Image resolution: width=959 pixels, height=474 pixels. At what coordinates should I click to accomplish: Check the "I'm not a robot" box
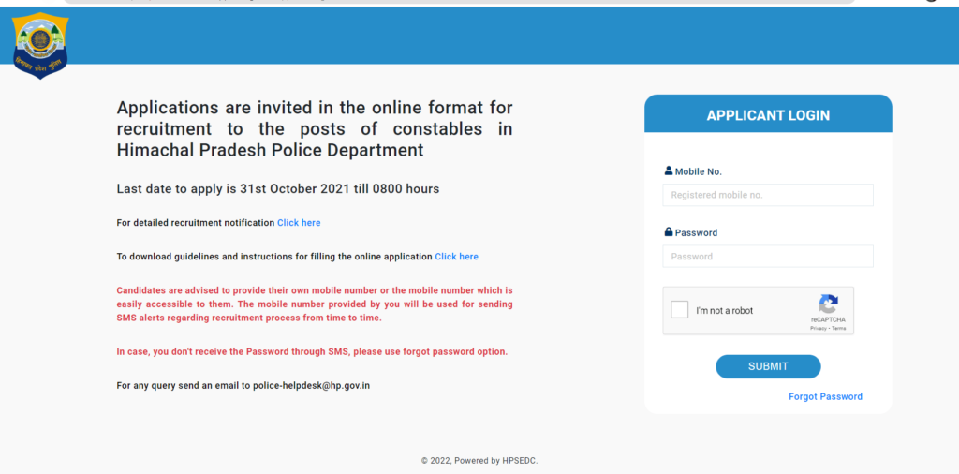(680, 310)
